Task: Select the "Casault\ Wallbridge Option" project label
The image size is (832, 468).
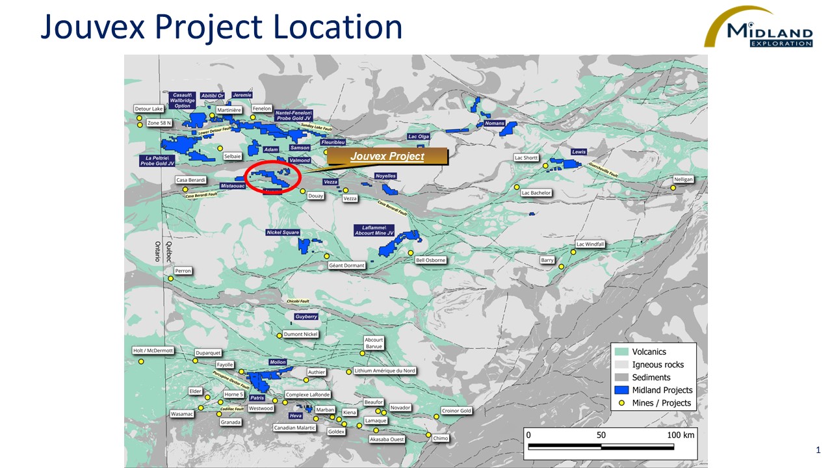Action: 182,100
